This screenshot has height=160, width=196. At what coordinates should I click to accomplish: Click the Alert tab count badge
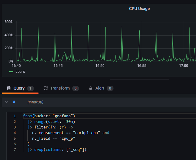(x=110, y=88)
